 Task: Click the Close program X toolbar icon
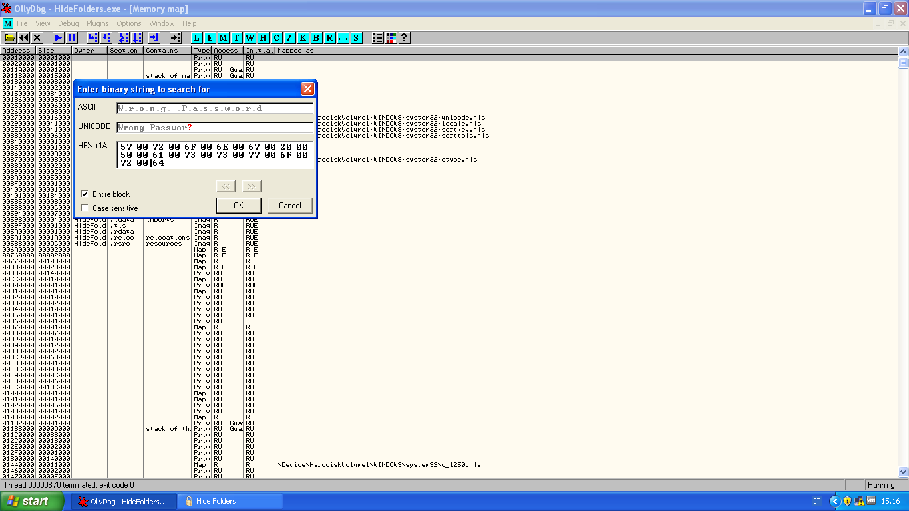tap(37, 38)
